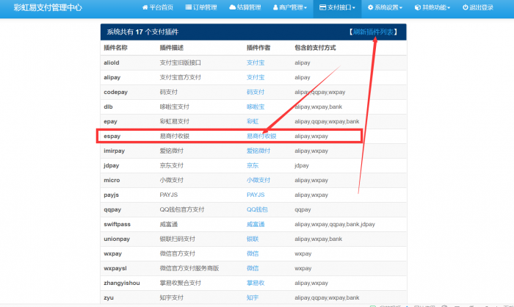Open 银联 author link for unionpay
Viewport: 514px width, 307px height.
pyautogui.click(x=253, y=239)
